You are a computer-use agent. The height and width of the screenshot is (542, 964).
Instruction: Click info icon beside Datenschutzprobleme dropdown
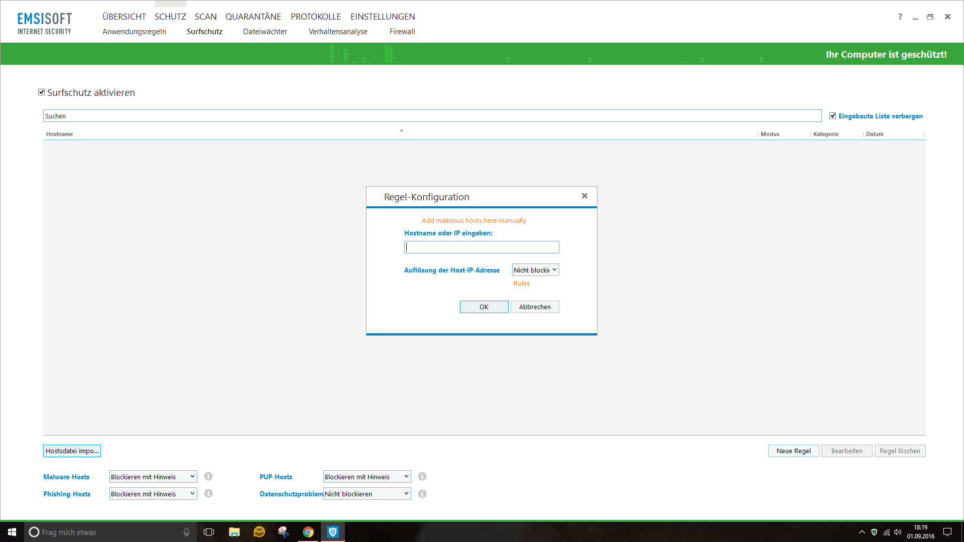click(x=422, y=494)
